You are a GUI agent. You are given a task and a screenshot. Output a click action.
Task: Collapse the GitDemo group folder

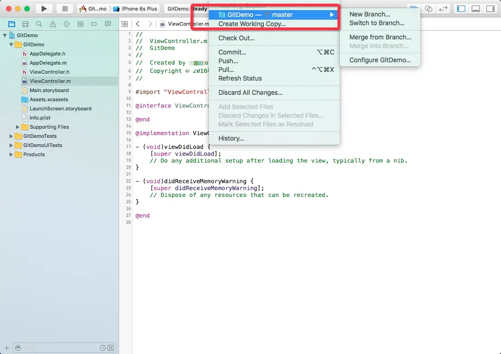(11, 45)
